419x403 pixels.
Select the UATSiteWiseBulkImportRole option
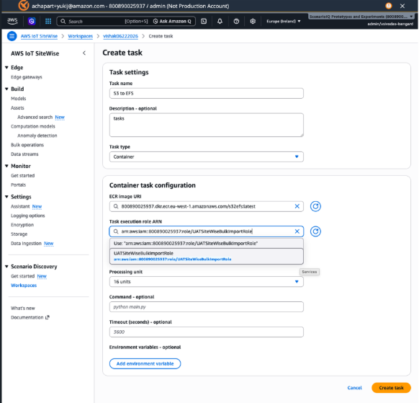tap(207, 257)
